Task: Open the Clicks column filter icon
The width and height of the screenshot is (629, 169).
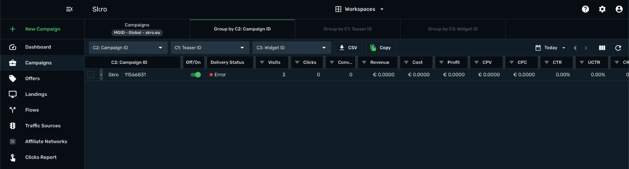Action: (297, 62)
